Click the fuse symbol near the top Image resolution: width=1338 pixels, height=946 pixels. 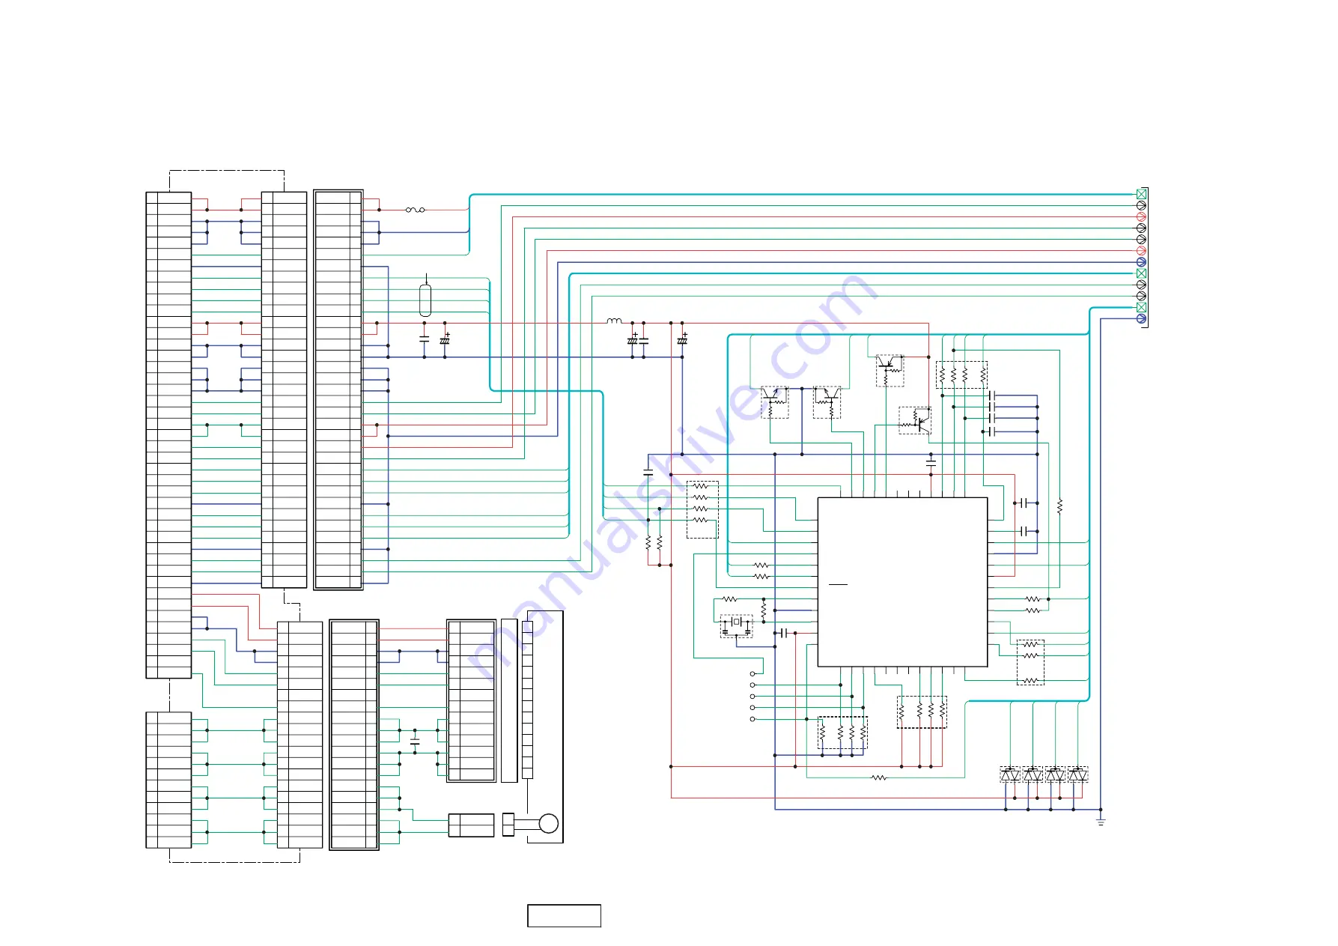(415, 210)
